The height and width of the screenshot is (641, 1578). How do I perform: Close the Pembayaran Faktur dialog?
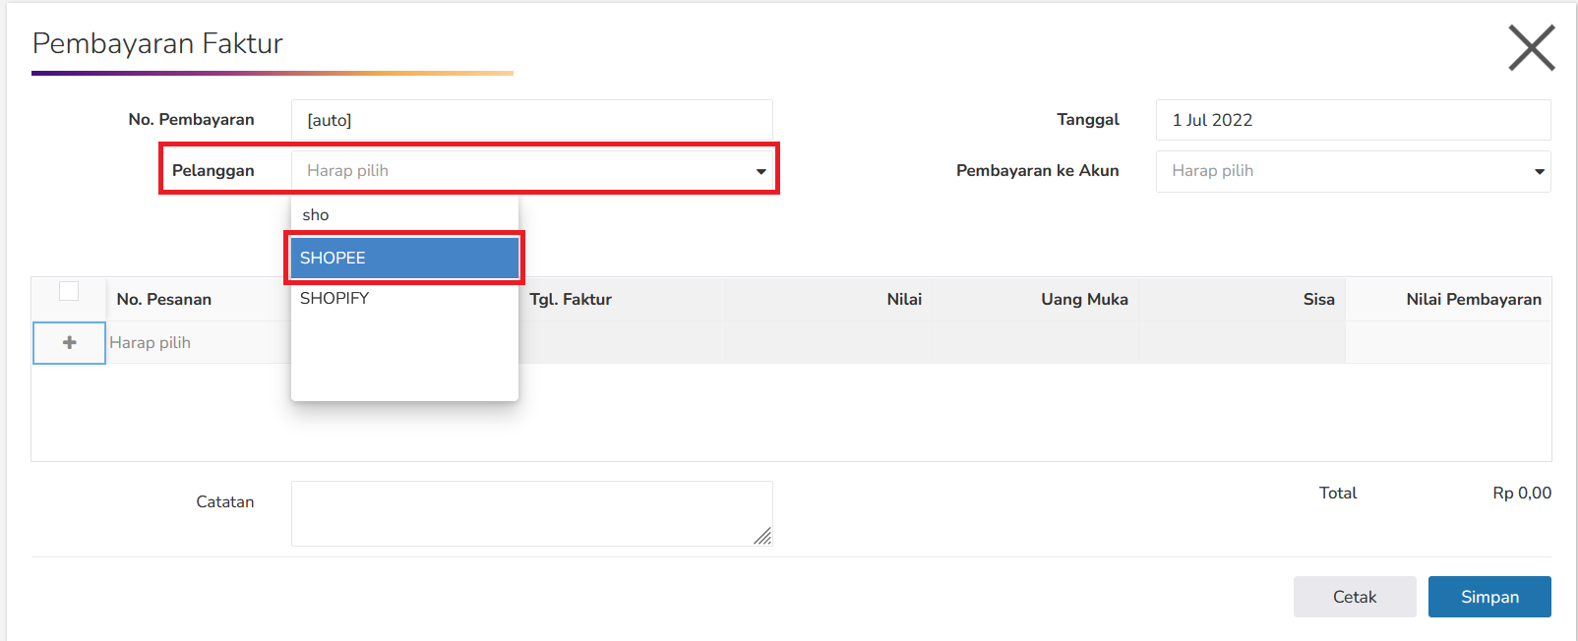pyautogui.click(x=1532, y=48)
